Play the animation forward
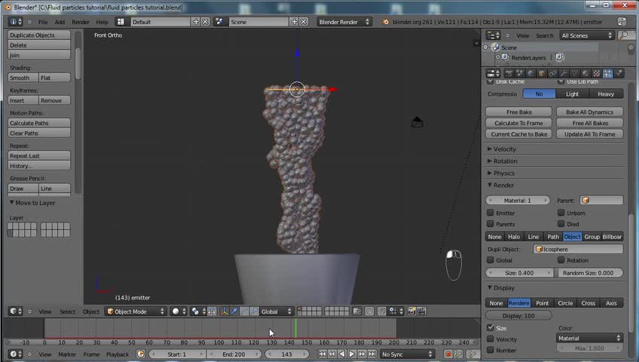This screenshot has width=639, height=362. [352, 354]
